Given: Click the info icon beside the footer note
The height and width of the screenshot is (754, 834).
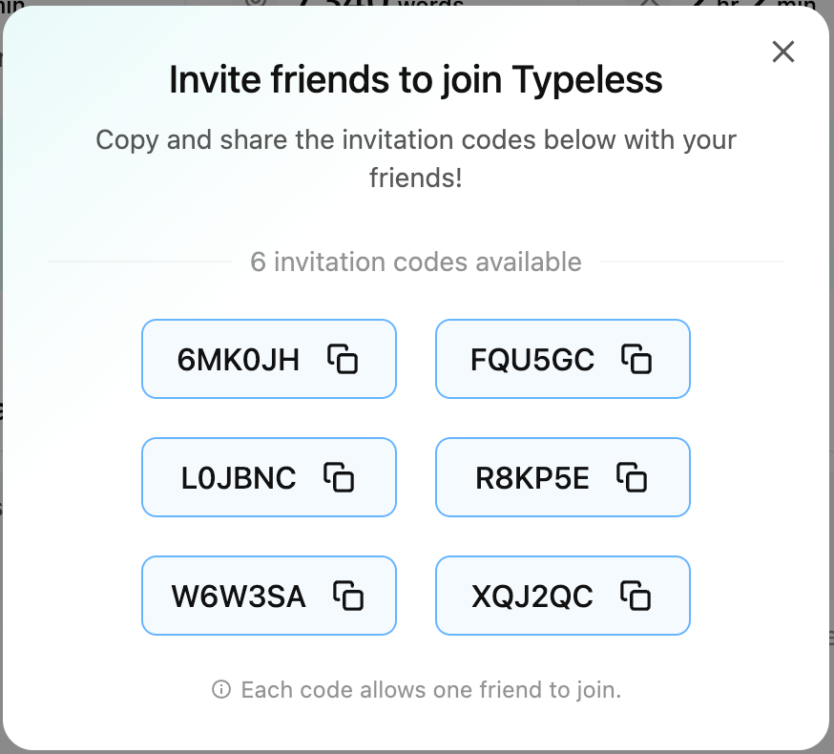Looking at the screenshot, I should (221, 689).
